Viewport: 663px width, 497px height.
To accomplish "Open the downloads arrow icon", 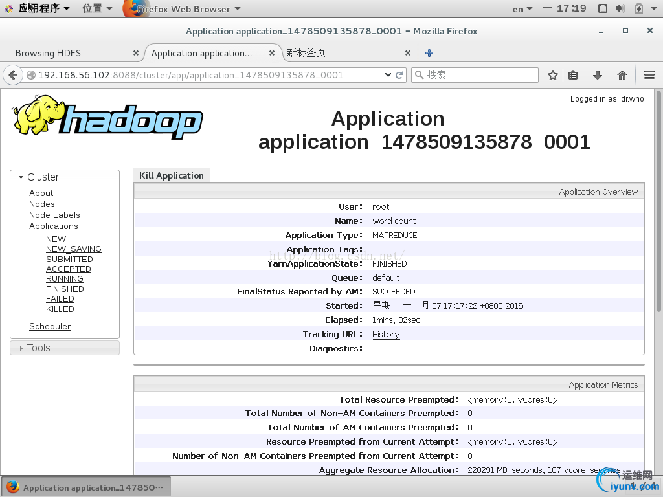I will tap(598, 75).
